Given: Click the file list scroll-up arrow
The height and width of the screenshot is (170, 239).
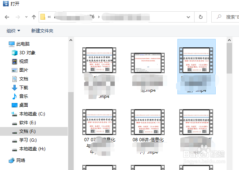Looking at the screenshot, I should pos(229,40).
